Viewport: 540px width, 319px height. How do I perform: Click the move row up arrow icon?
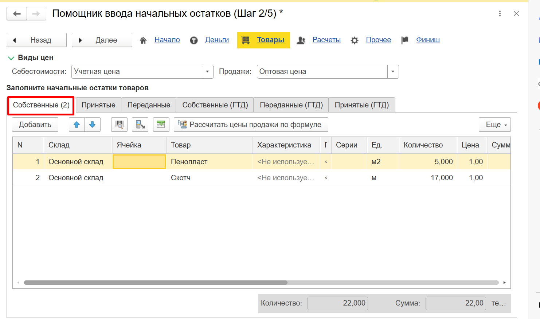[77, 125]
